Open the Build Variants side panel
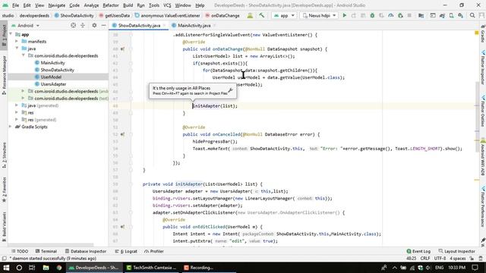Viewport: 486px width, 273px height. click(4, 227)
